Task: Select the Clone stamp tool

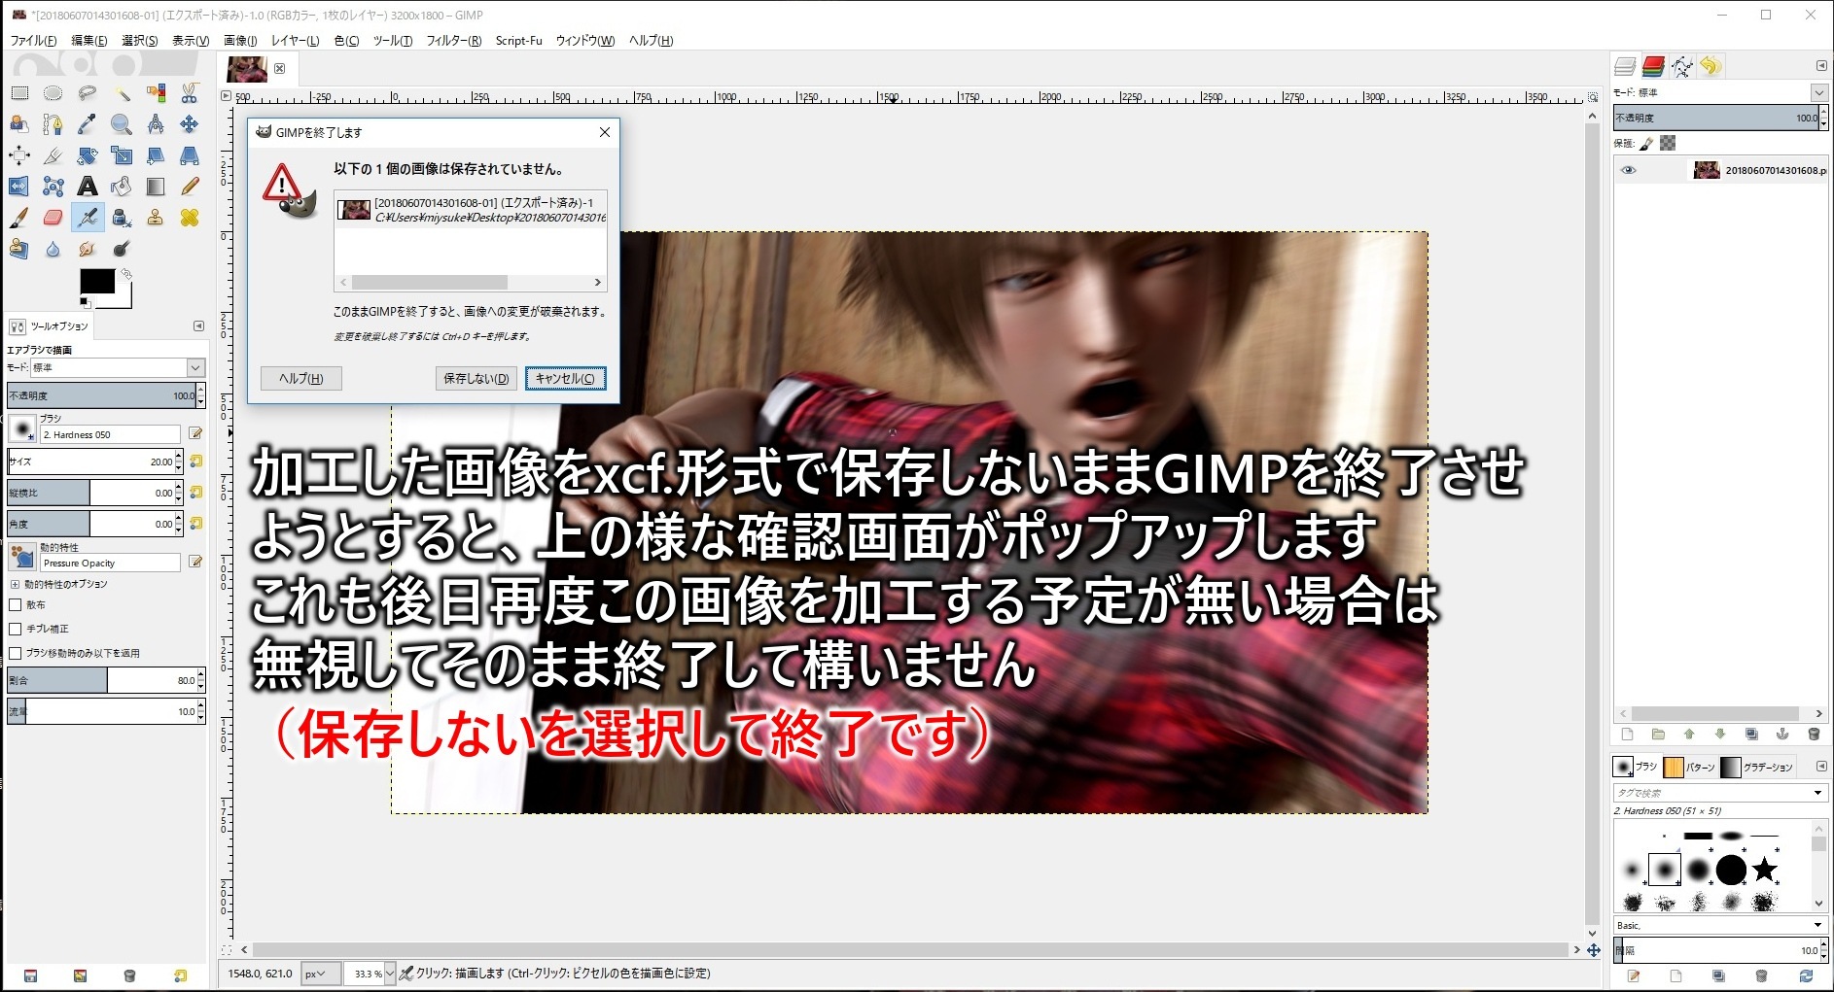Action: 156,218
